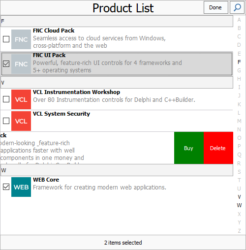Open search with the magnifier icon
Image resolution: width=246 pixels, height=250 pixels.
237,7
